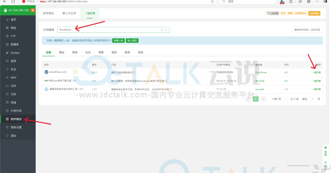Select 全部 category tab
Screen dimensions: 331x173
[x=48, y=52]
